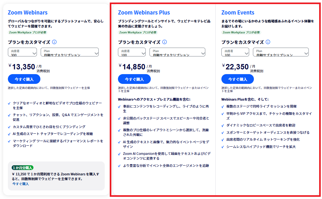Screen dimensions: 322x199
Task: Open Zoom Webinars Plus Plan dropdown
Action: coord(177,52)
